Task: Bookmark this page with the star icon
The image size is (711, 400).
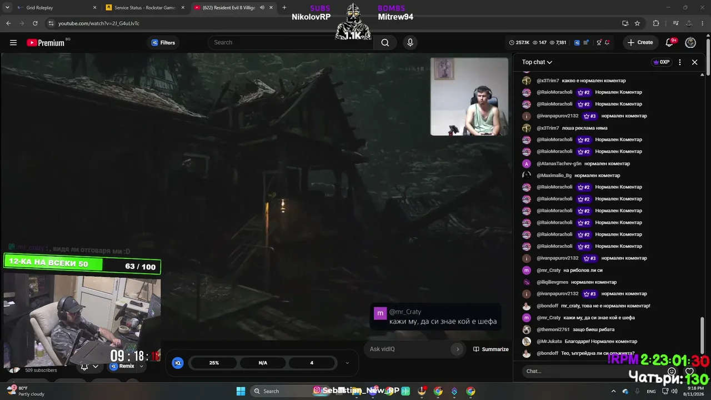Action: click(x=638, y=23)
